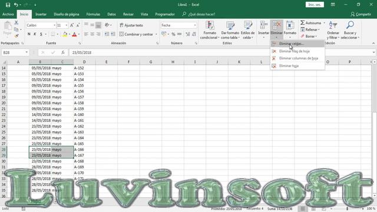Click the Format Painter brush icon
Viewport: 377px width, 212px height.
[x=16, y=36]
